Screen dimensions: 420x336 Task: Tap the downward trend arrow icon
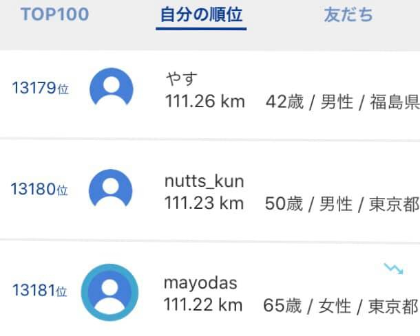[x=393, y=269]
